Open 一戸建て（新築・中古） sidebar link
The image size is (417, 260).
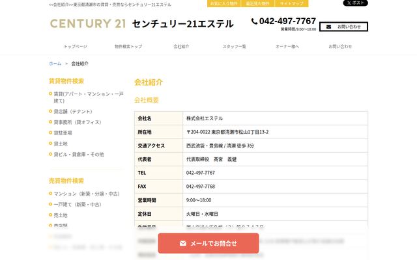click(x=78, y=205)
